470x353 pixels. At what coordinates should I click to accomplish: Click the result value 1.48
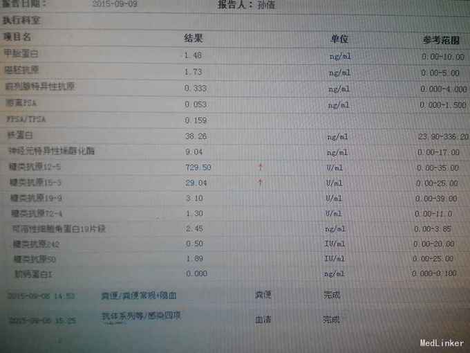point(193,55)
